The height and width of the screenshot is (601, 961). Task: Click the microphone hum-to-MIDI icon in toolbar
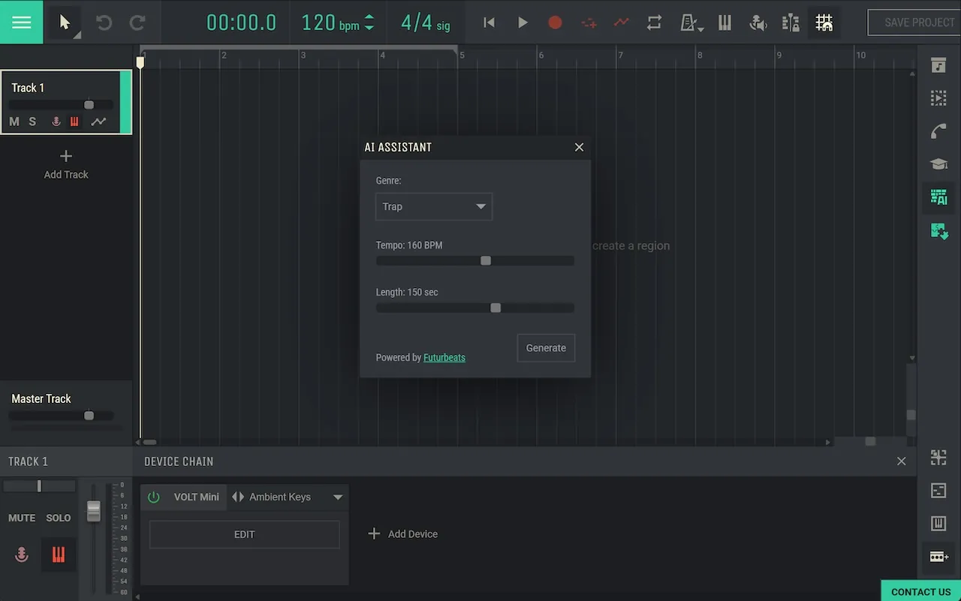click(758, 23)
